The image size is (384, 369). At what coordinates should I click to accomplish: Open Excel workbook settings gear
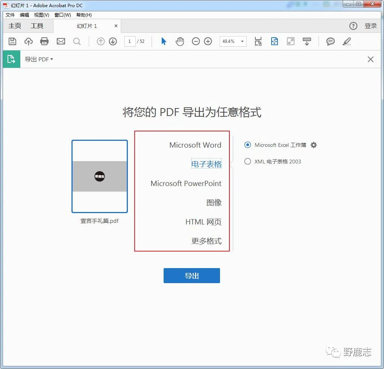click(314, 145)
